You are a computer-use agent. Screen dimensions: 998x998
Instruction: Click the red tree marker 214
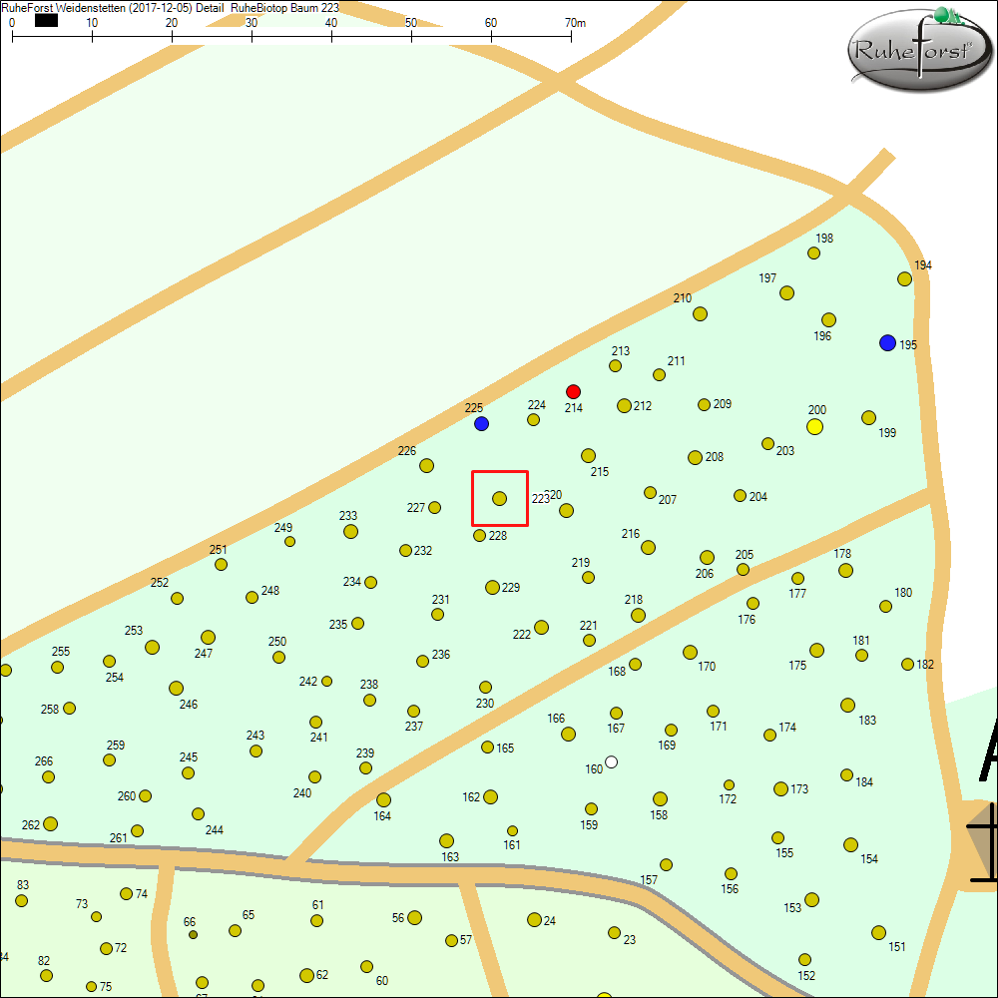tap(573, 391)
